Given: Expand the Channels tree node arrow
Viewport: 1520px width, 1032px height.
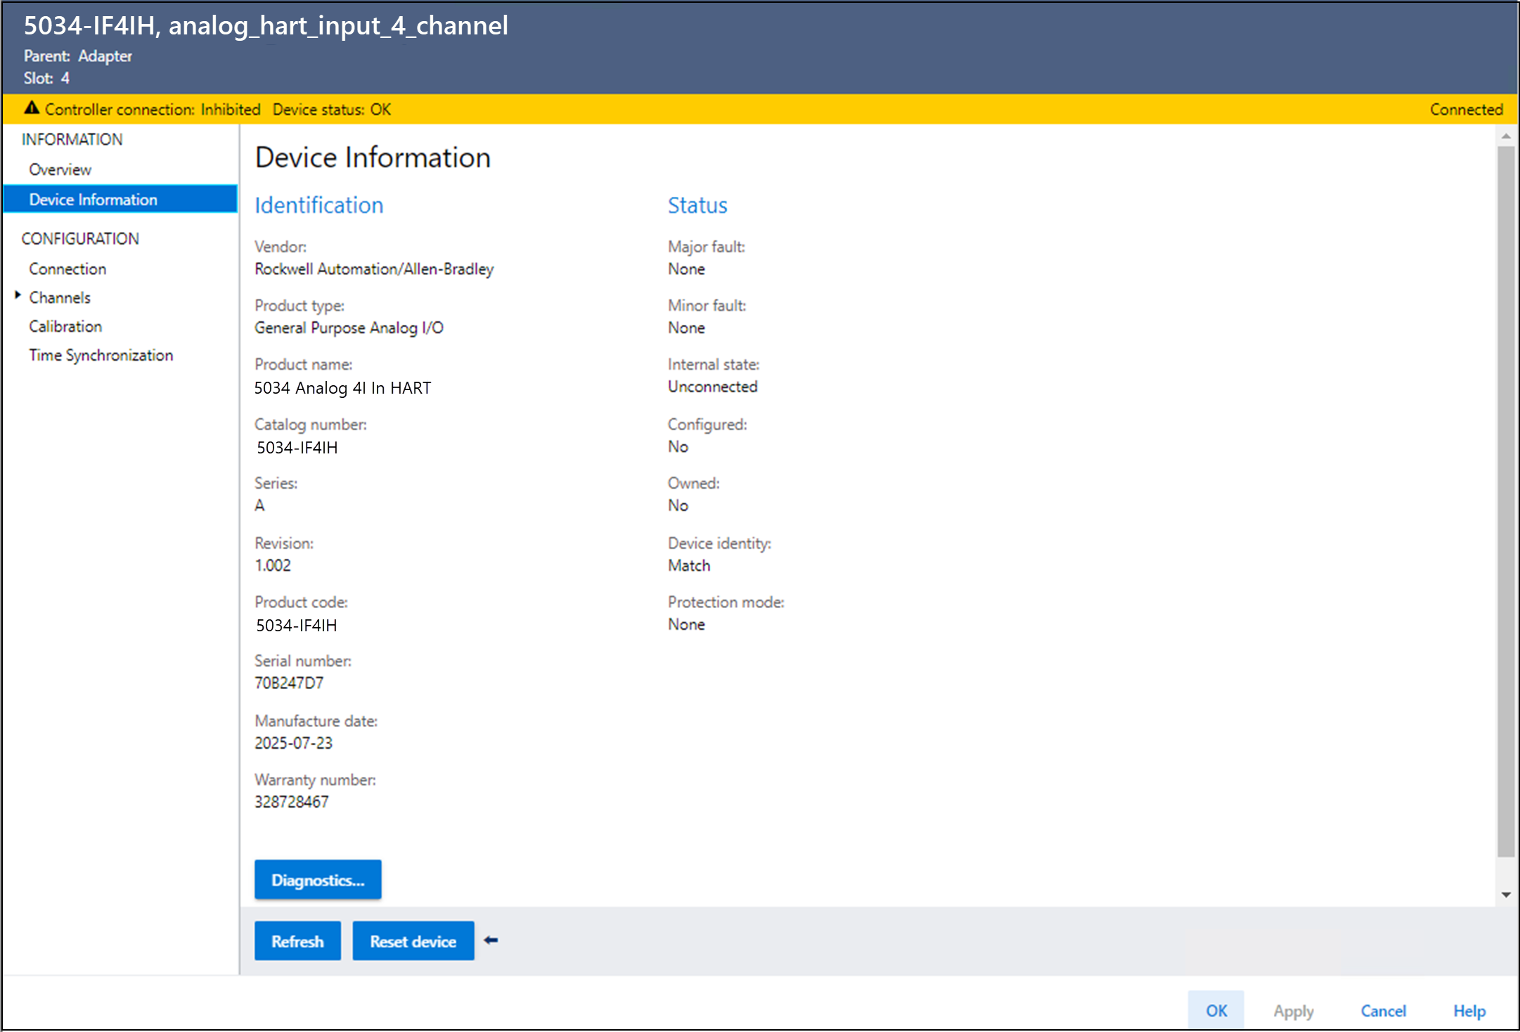Looking at the screenshot, I should (x=18, y=296).
